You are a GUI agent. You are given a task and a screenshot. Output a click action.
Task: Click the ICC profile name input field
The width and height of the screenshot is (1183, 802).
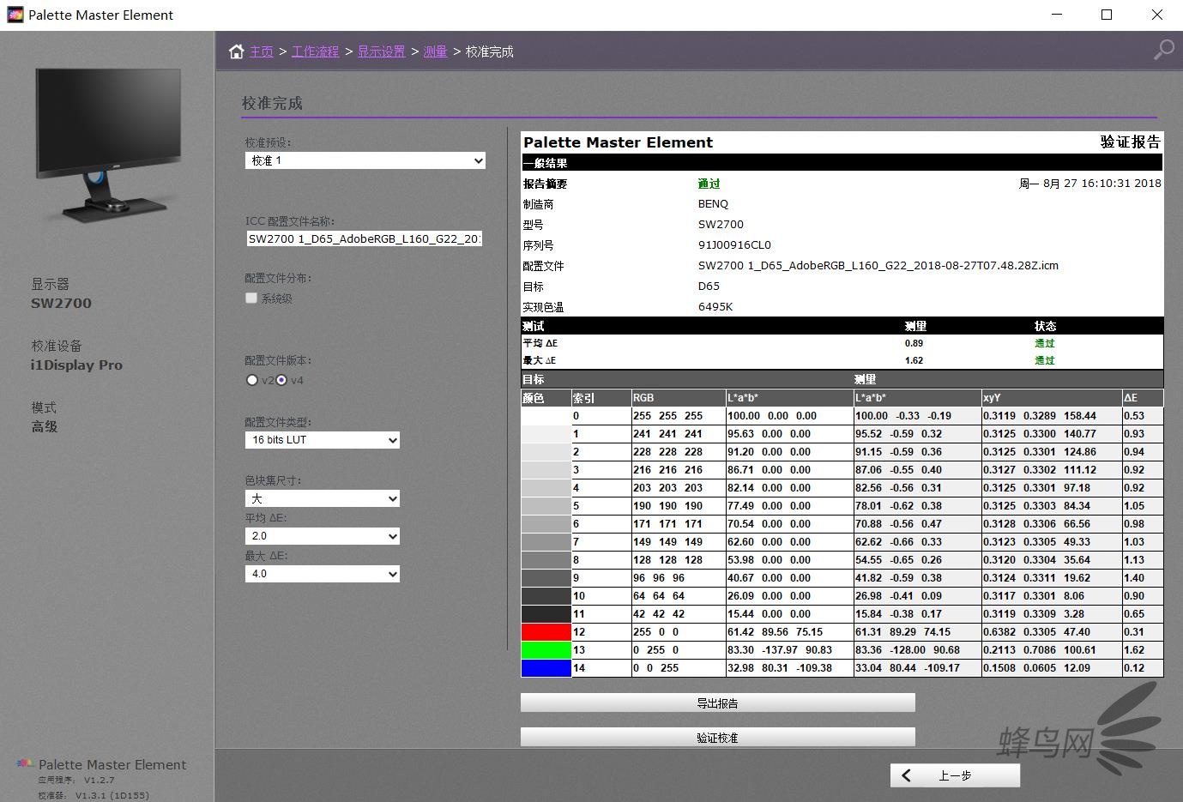(x=365, y=238)
